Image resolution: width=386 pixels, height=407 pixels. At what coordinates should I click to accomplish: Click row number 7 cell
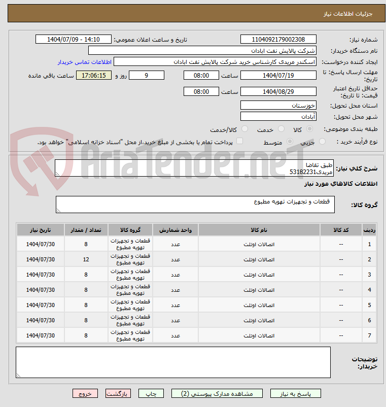click(369, 335)
